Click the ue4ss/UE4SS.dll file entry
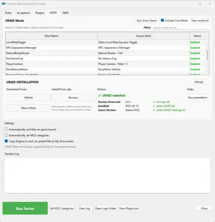 (x=165, y=106)
